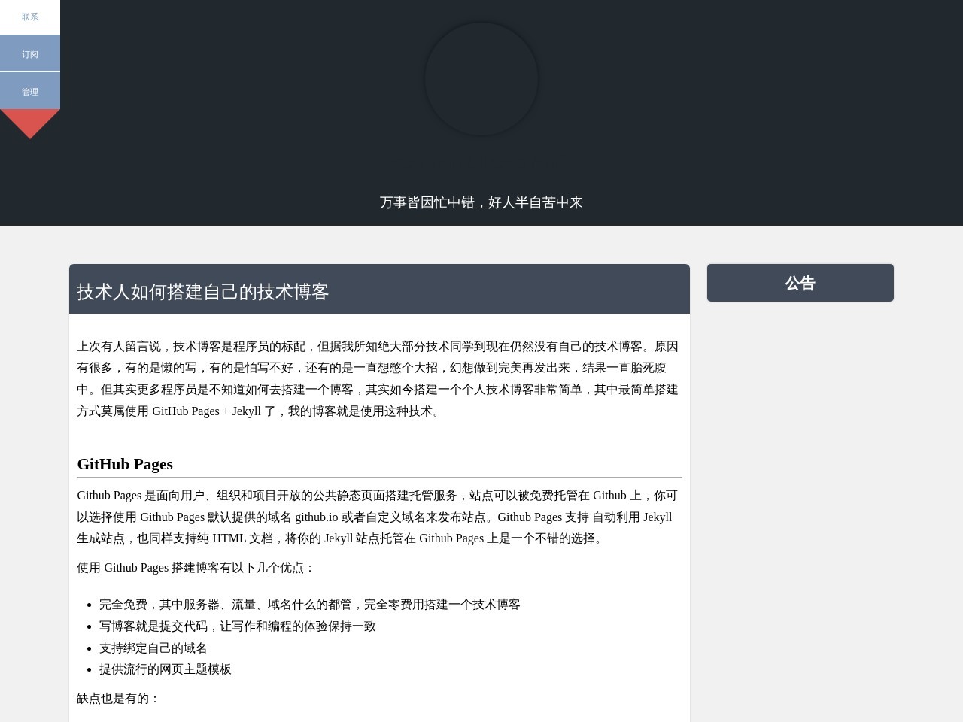Click the bold GitHub Pages section heading
Screen dimensions: 963x722
click(x=125, y=464)
